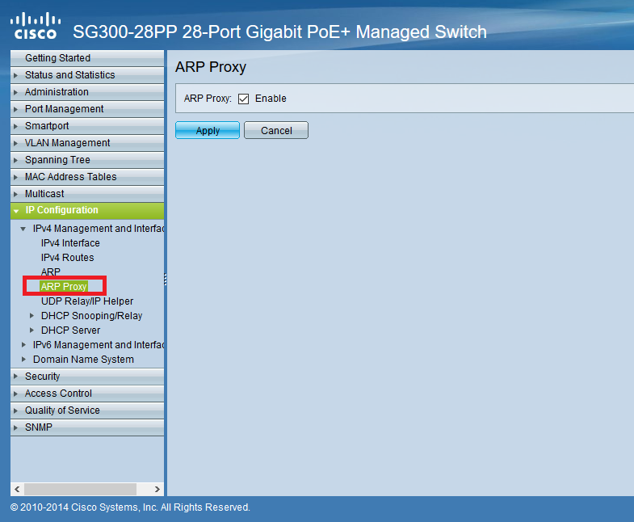Click the Apply button
The width and height of the screenshot is (634, 522).
(x=208, y=130)
